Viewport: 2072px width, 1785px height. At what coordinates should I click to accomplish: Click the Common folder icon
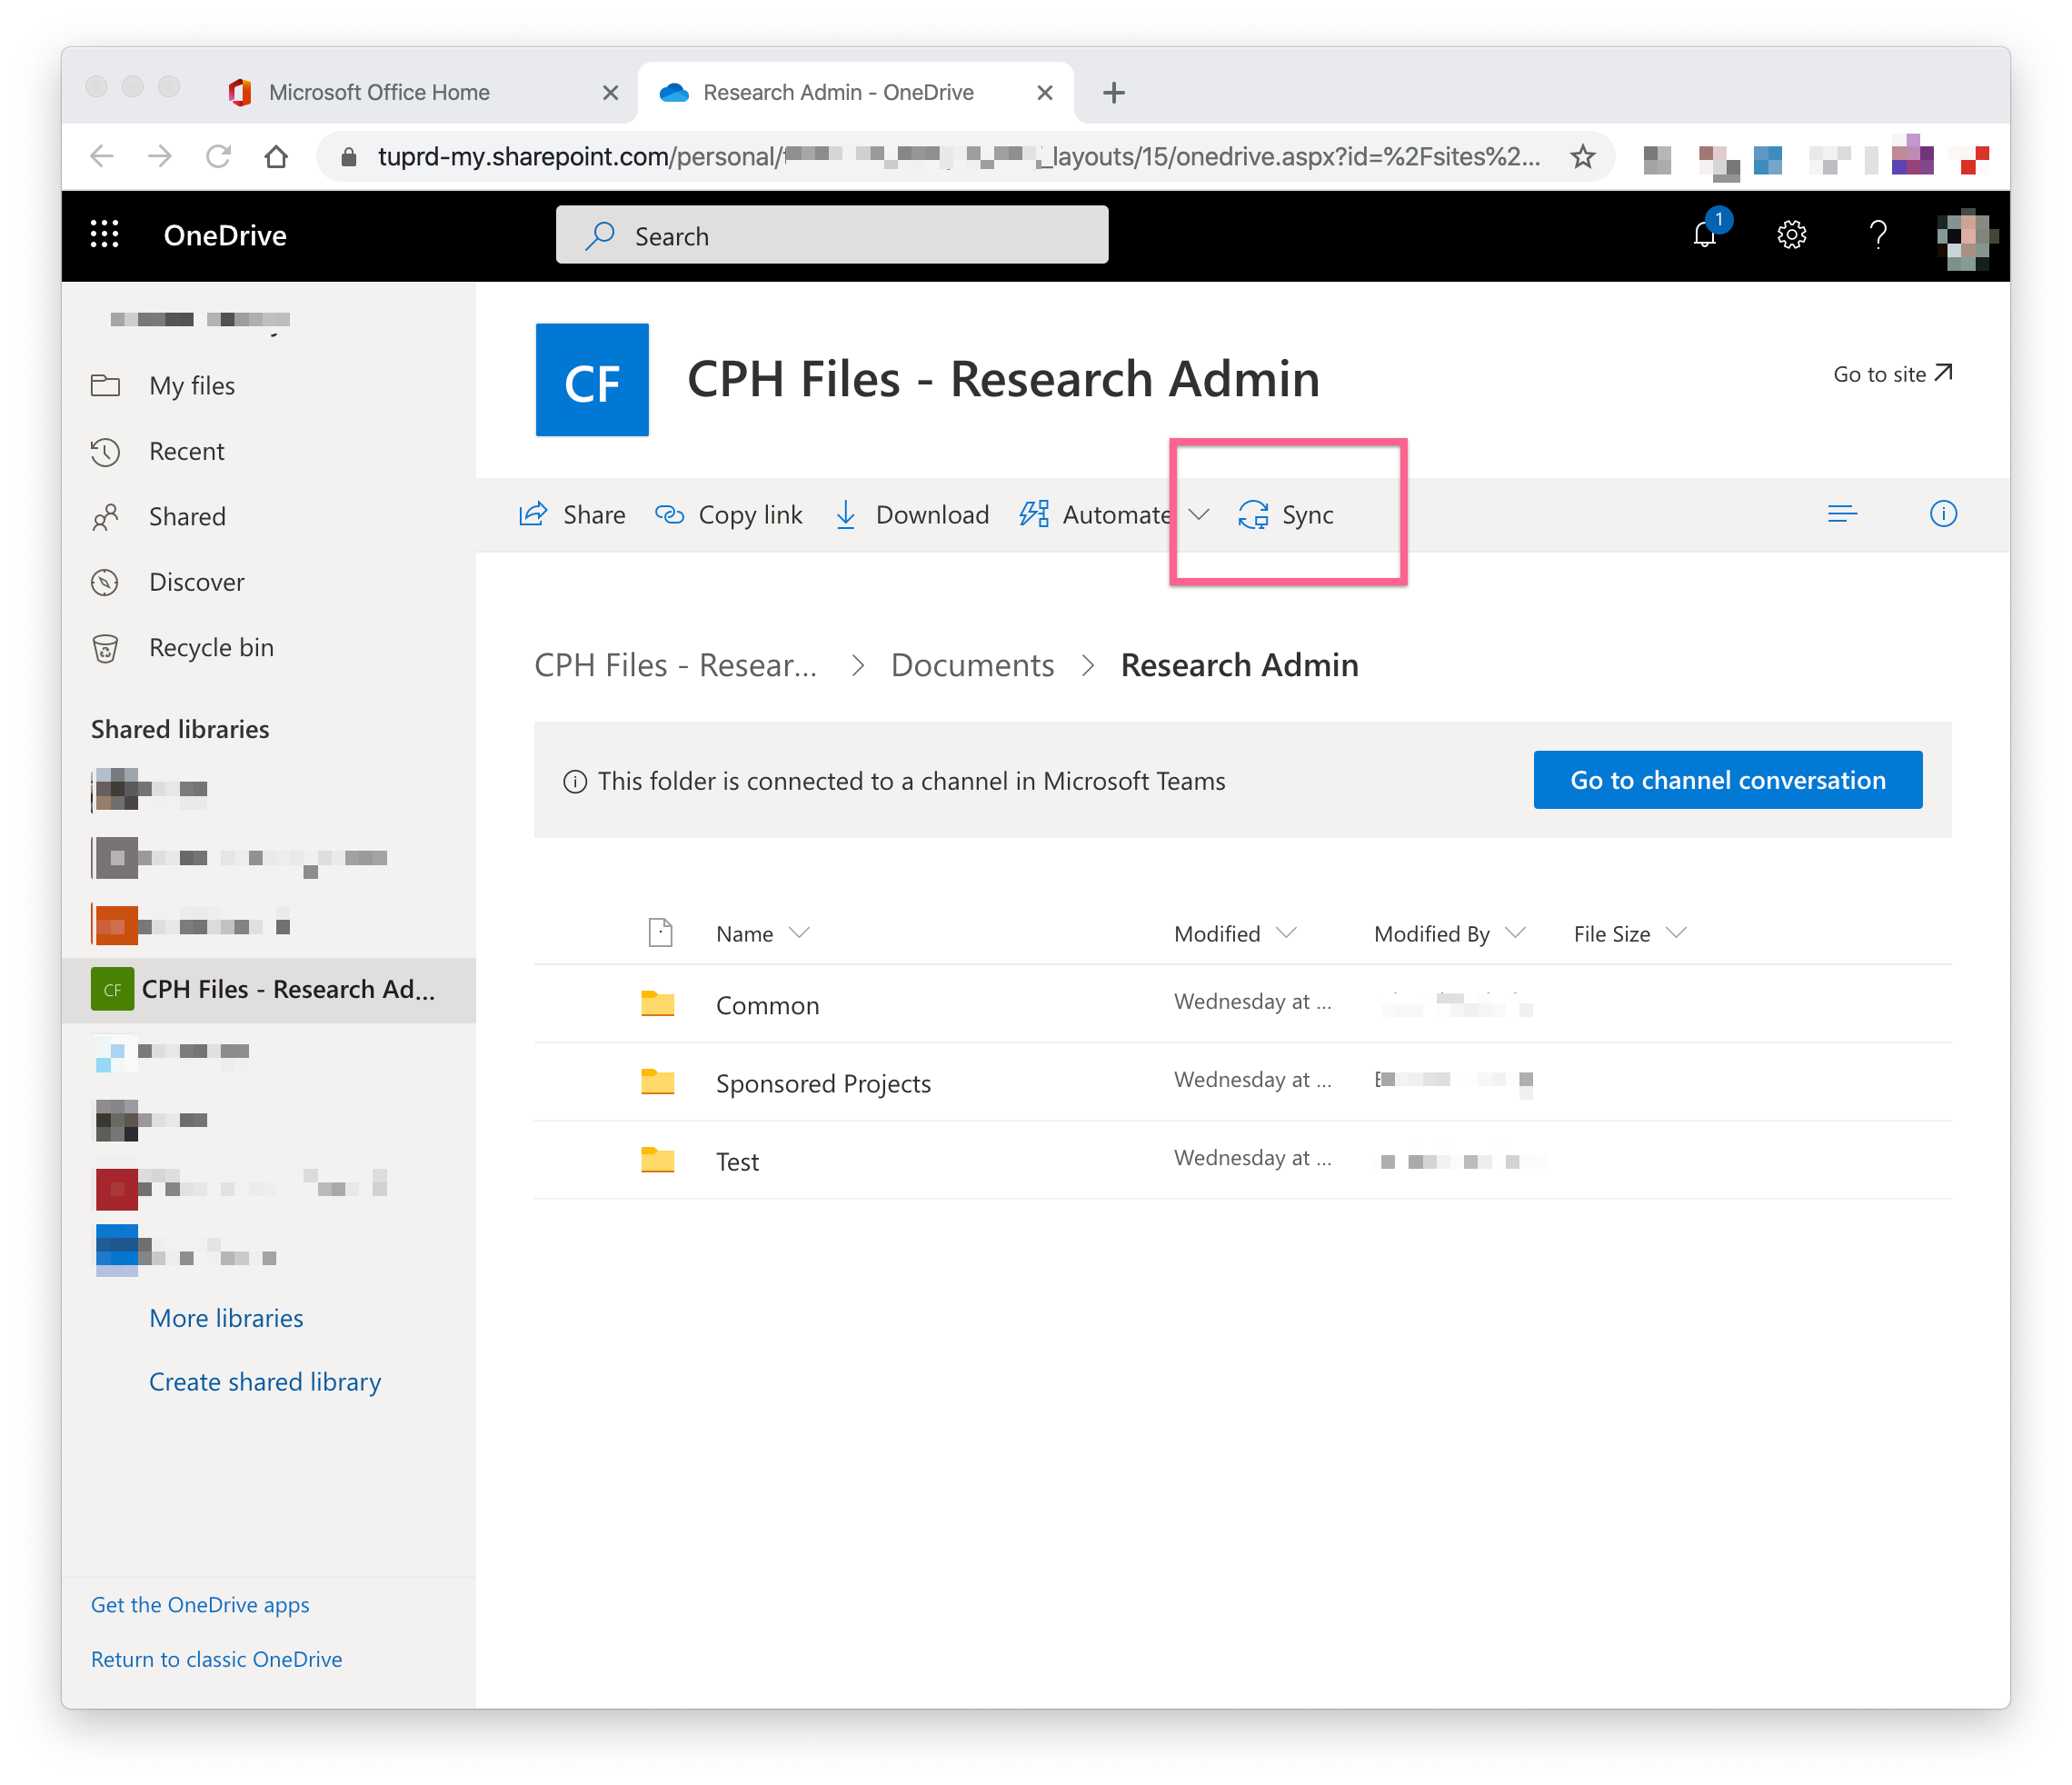pyautogui.click(x=658, y=1004)
